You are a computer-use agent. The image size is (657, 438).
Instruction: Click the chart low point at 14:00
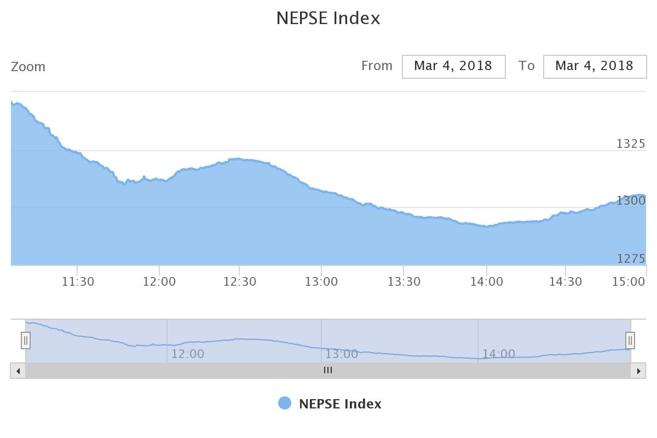click(x=486, y=226)
